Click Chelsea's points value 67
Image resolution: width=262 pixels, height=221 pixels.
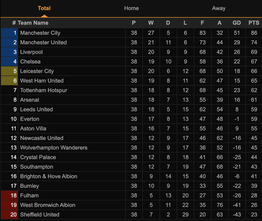tap(254, 61)
